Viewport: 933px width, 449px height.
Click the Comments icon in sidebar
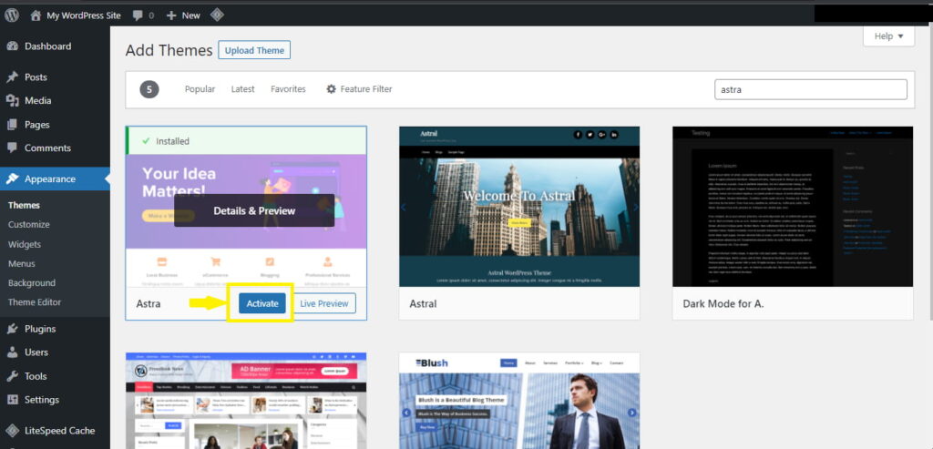[x=12, y=148]
